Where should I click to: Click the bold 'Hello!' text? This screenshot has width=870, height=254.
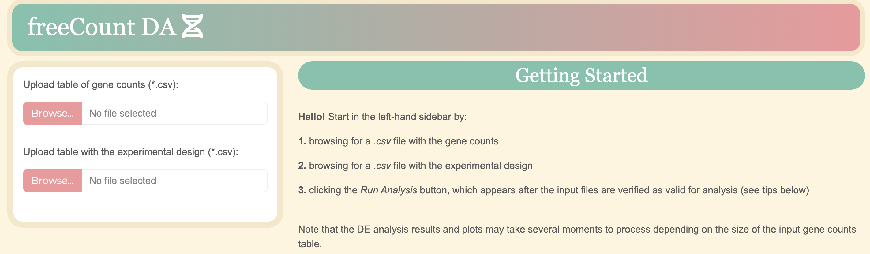[x=311, y=117]
